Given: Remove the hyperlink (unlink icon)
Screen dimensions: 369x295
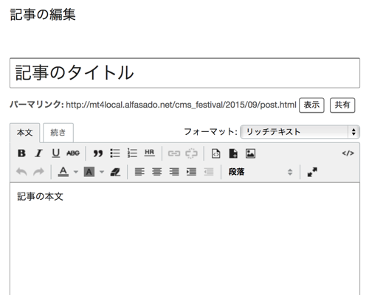Looking at the screenshot, I should [191, 153].
